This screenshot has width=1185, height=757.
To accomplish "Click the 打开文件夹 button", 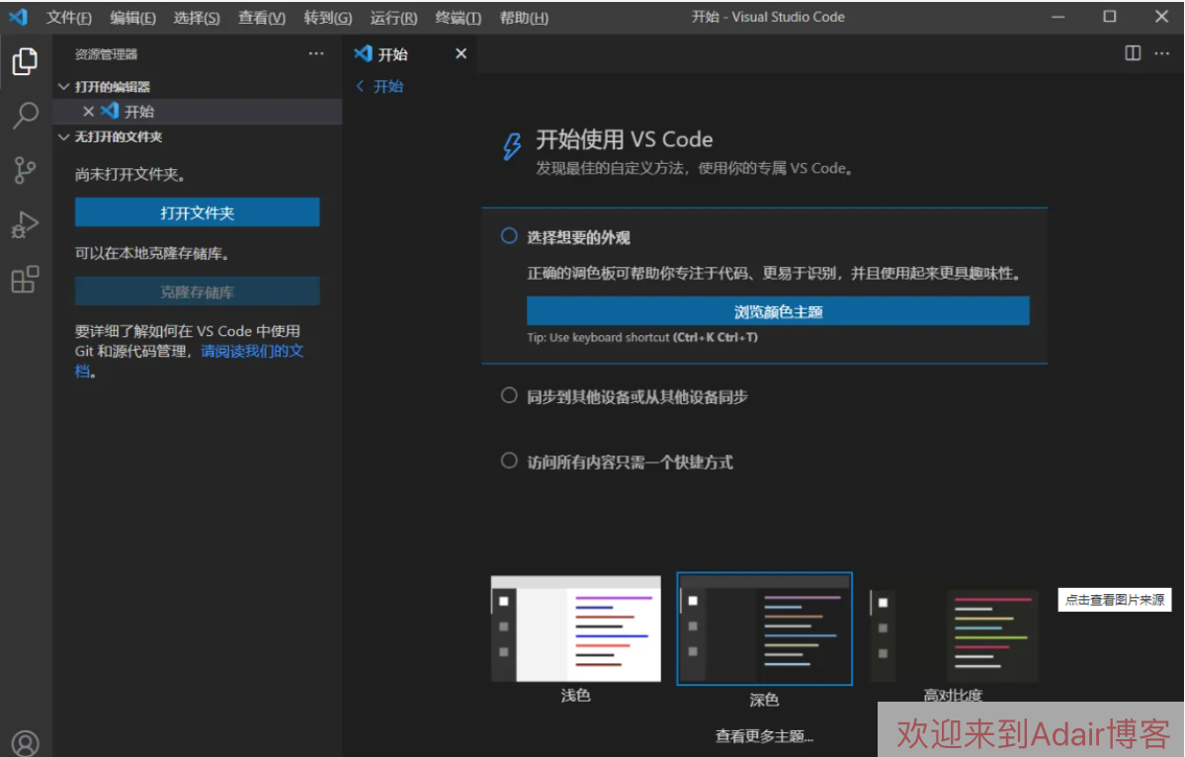I will tap(198, 212).
